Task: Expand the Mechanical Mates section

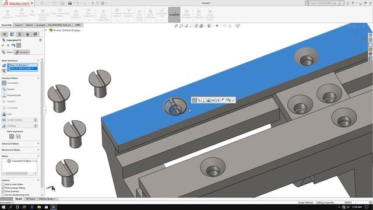Action: 38,150
